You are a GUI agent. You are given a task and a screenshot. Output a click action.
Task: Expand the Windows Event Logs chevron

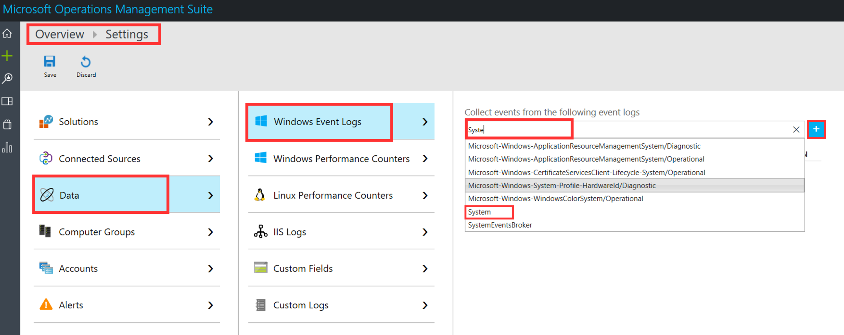coord(425,122)
